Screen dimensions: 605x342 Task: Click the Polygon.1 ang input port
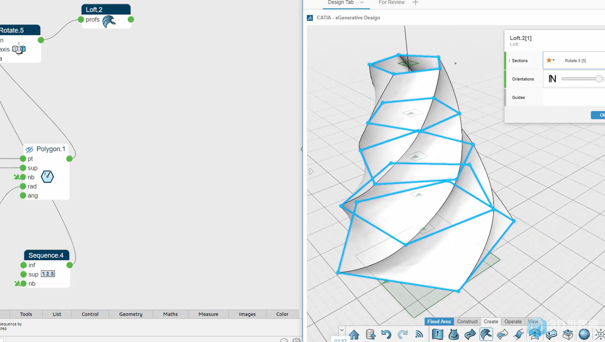[x=23, y=195]
